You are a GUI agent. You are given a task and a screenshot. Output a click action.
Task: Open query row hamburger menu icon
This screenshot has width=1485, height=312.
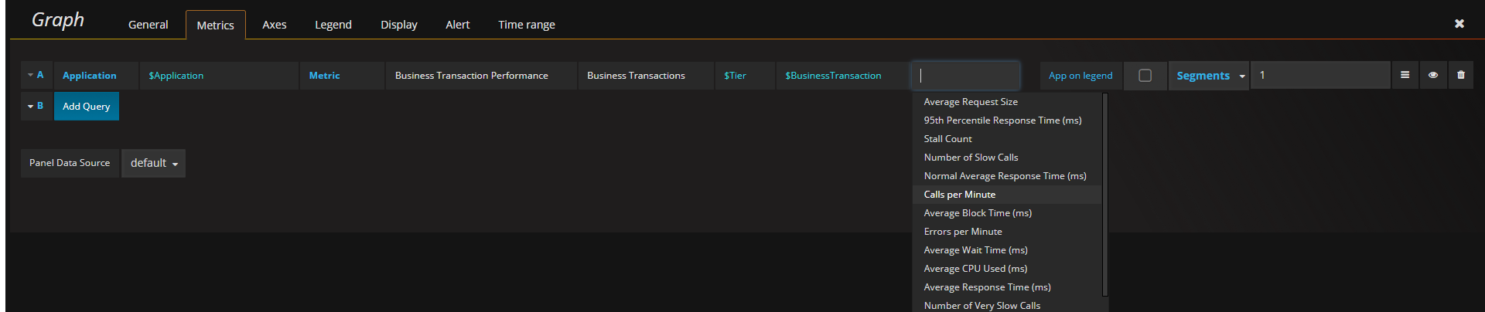pos(1405,75)
